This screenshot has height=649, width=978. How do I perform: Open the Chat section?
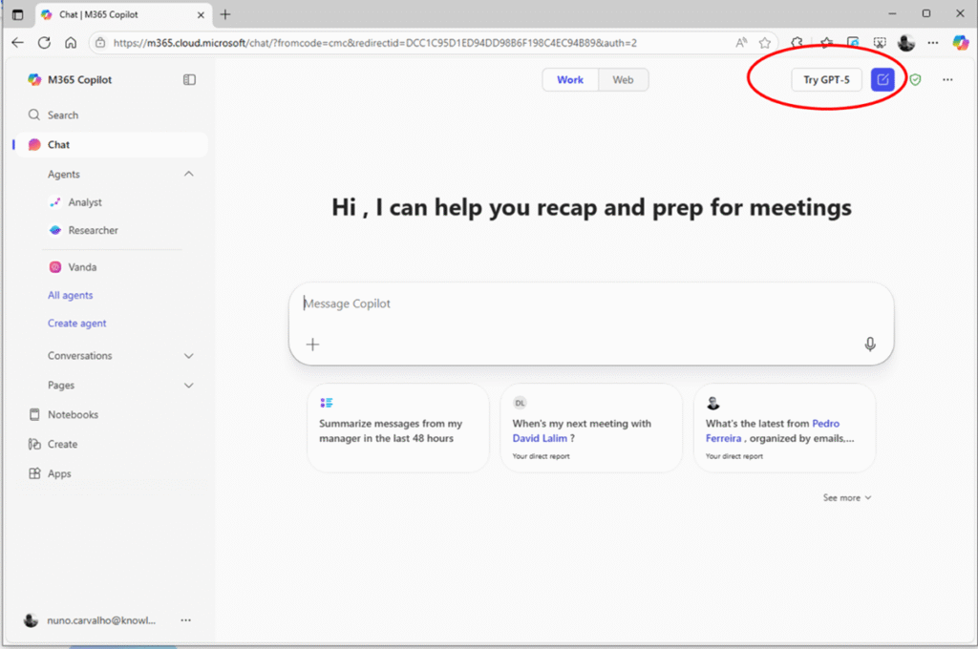pyautogui.click(x=111, y=145)
